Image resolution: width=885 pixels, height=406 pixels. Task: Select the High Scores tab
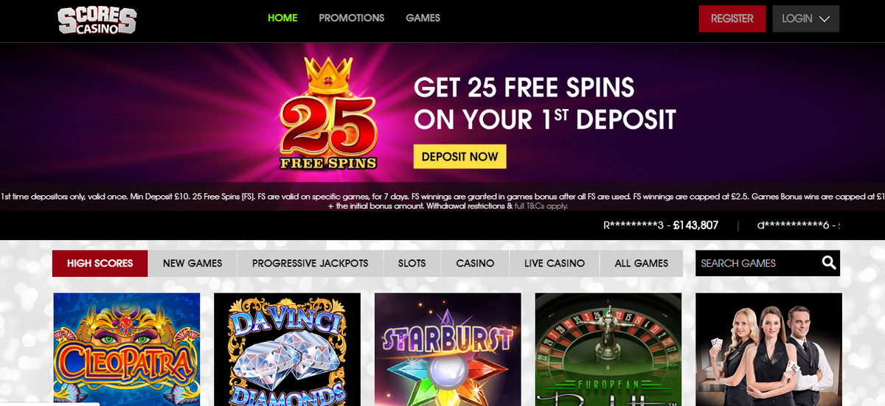point(100,263)
